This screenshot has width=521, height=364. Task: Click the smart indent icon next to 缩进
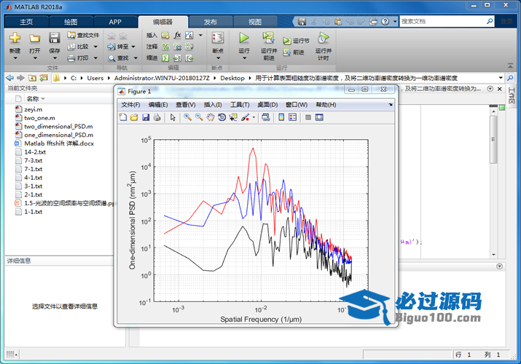(165, 58)
